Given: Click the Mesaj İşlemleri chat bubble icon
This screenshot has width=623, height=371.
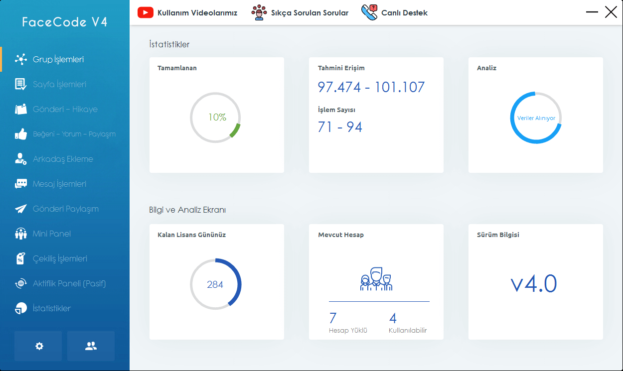Looking at the screenshot, I should coord(21,184).
